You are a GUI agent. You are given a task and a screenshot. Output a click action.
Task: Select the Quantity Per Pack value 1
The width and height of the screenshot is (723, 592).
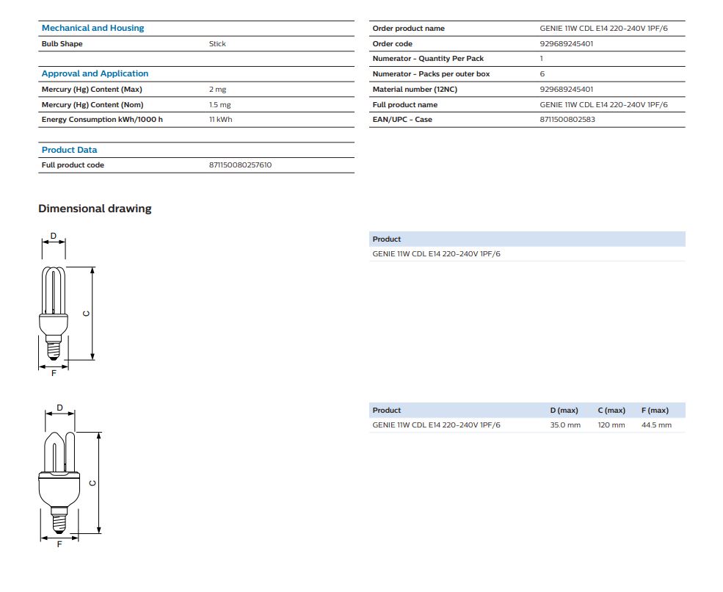point(541,59)
